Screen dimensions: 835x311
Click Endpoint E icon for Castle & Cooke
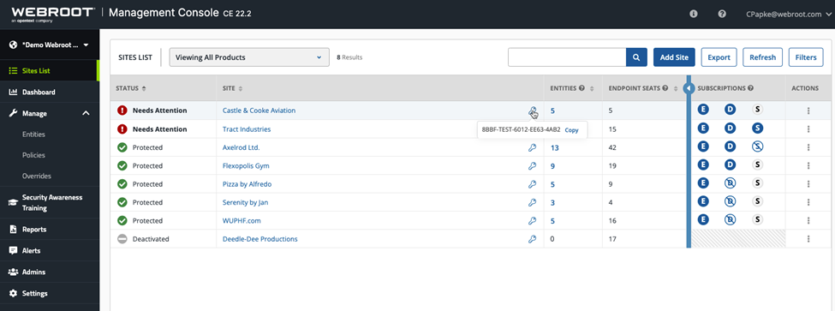pos(703,110)
